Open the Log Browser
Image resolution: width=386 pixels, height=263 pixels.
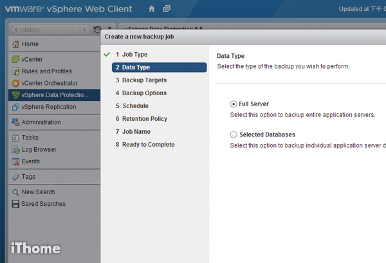[x=40, y=149]
